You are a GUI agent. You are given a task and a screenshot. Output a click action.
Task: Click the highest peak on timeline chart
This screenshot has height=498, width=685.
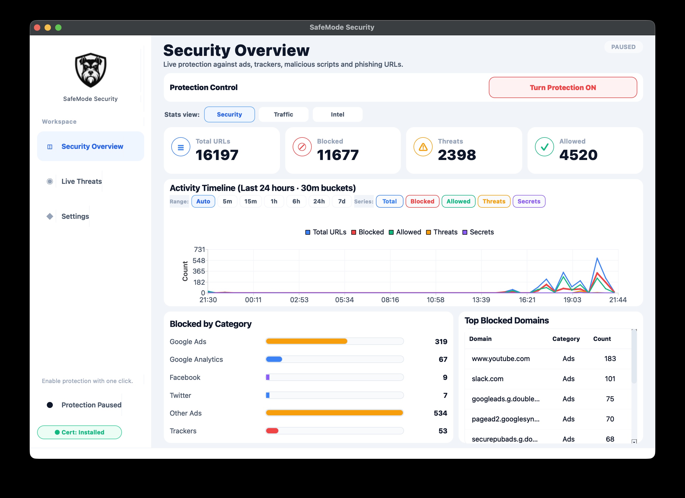tap(597, 258)
